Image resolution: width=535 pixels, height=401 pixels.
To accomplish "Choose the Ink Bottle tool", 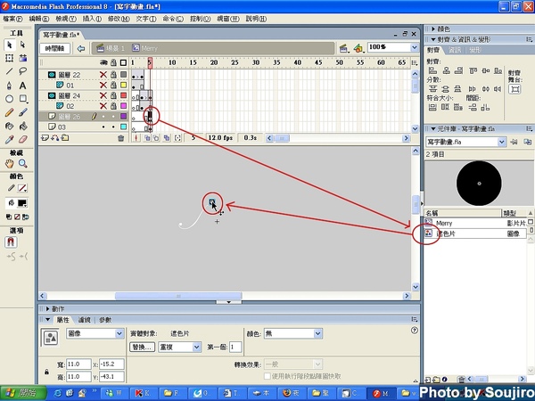I will 9,127.
